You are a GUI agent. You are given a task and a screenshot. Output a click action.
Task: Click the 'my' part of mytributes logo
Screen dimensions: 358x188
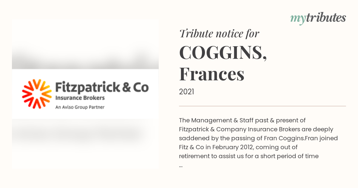point(298,19)
